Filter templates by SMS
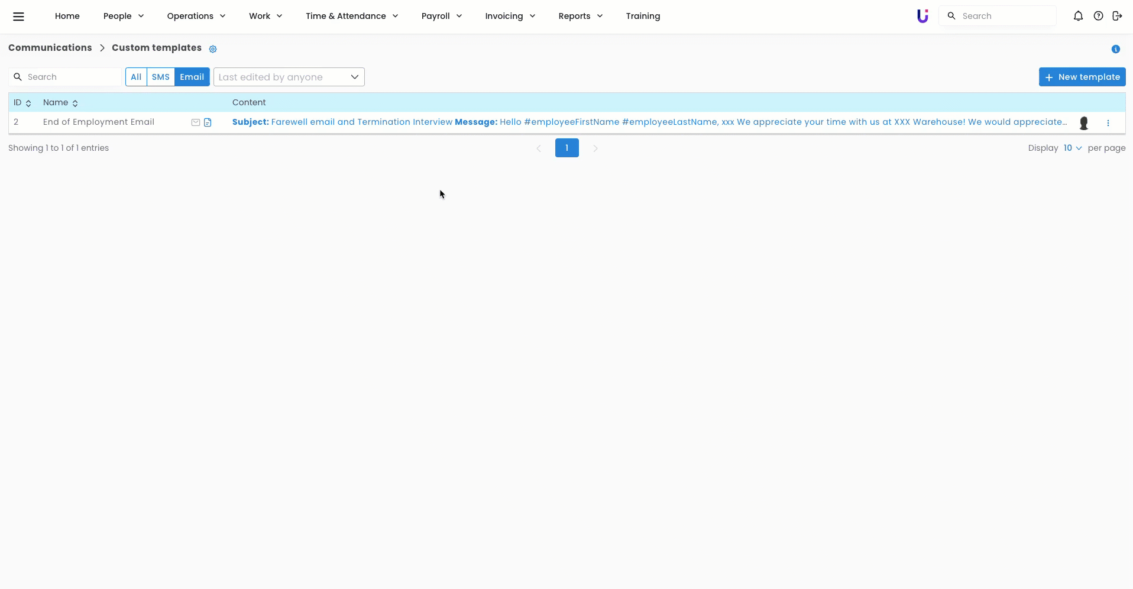The width and height of the screenshot is (1133, 589). click(x=160, y=77)
